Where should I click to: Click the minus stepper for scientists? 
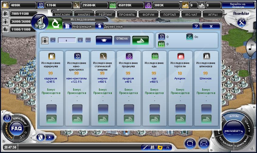53,40
